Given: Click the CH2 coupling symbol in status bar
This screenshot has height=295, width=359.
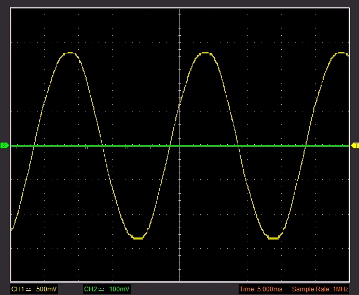Looking at the screenshot, I should click(101, 290).
